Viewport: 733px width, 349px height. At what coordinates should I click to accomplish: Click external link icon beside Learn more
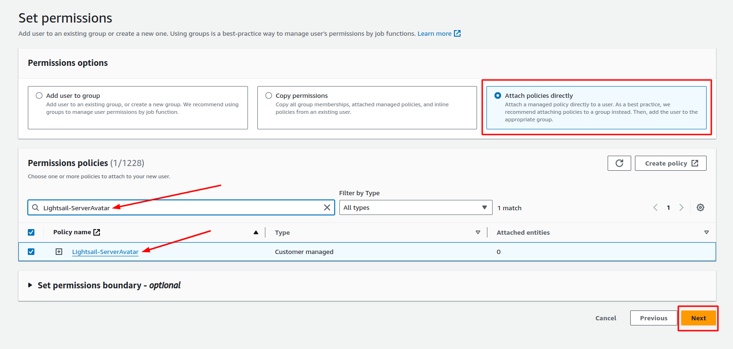pos(457,33)
